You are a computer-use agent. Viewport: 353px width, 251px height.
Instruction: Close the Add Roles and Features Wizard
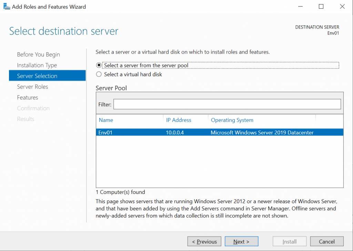[342, 7]
